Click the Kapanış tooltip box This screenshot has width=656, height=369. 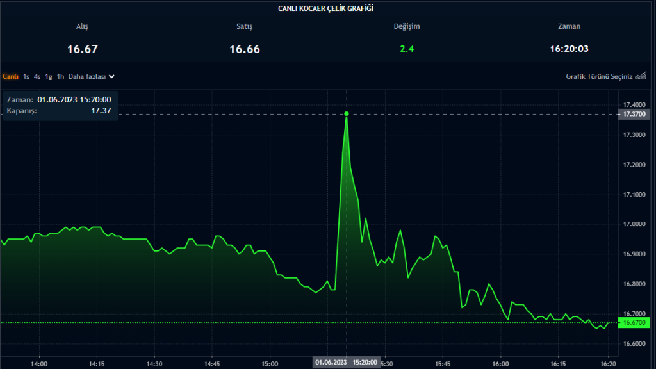pyautogui.click(x=60, y=106)
